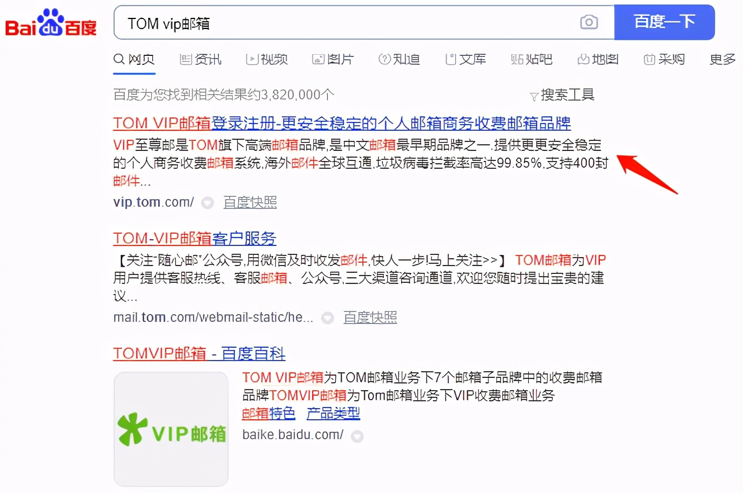Click the 百度一下 search button
The image size is (743, 493).
tap(664, 22)
